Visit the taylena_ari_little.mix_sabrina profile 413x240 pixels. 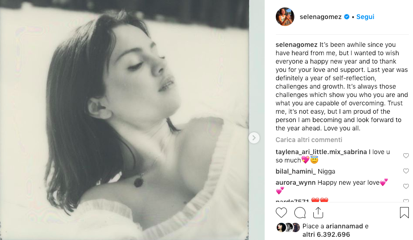[x=321, y=152]
